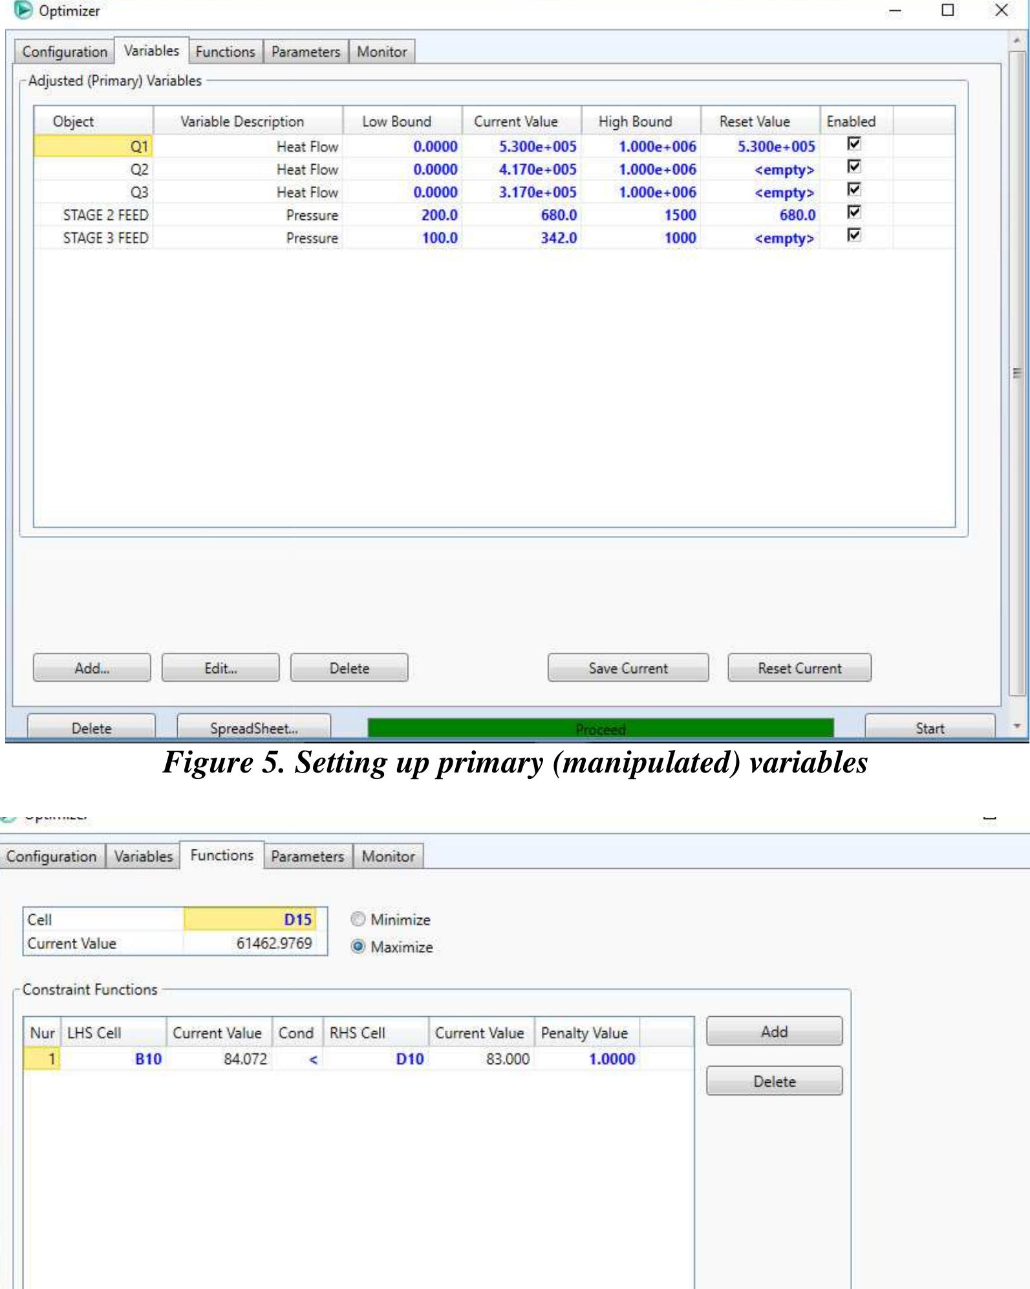Click the Save Current button
Image resolution: width=1030 pixels, height=1289 pixels.
[x=628, y=668]
